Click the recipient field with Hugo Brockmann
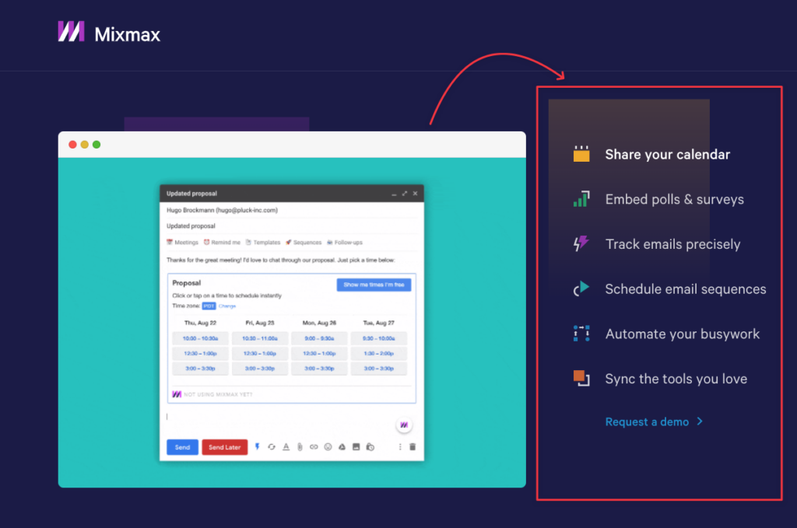 point(292,210)
